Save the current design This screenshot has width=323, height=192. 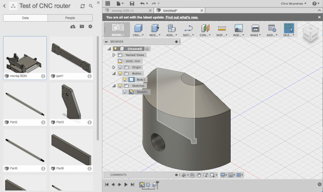(x=132, y=4)
